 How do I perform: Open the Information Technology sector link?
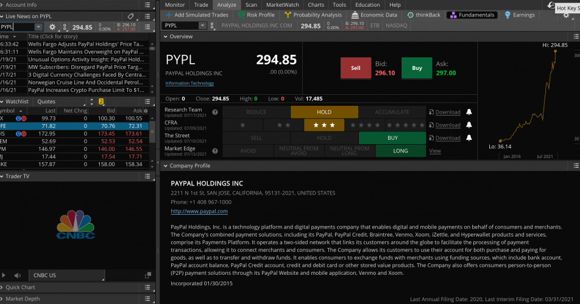(189, 83)
